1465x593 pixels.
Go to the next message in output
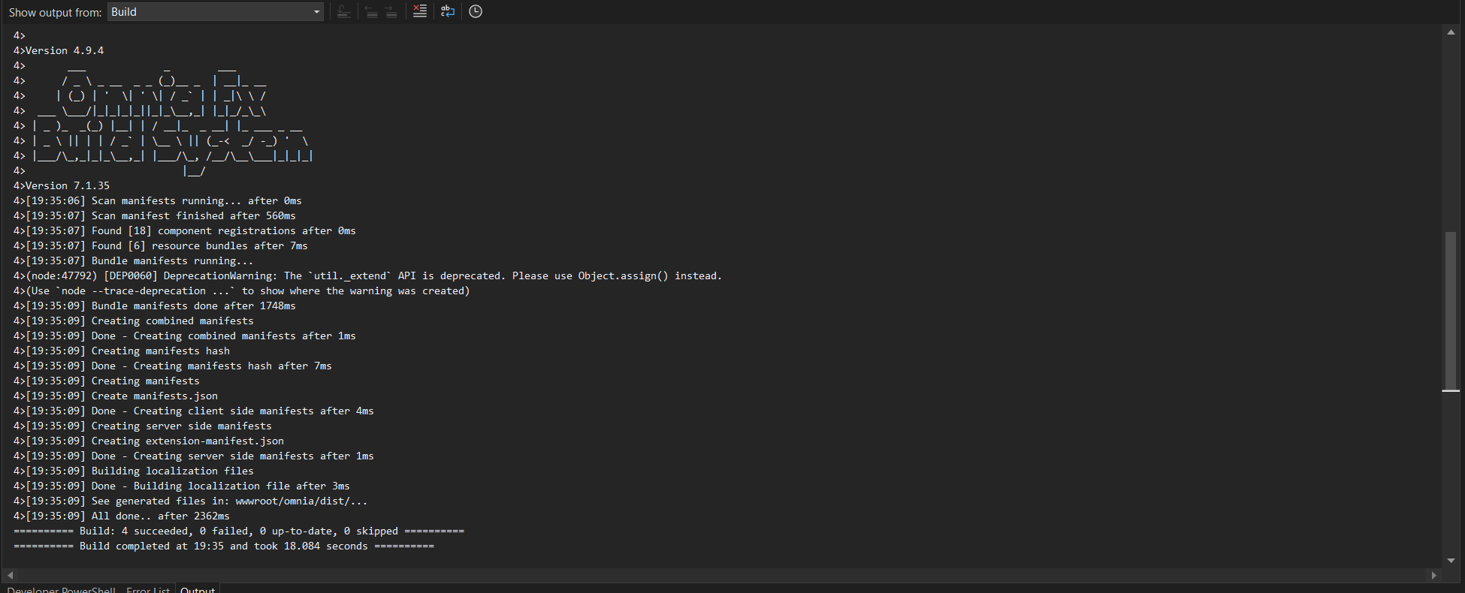(x=391, y=11)
